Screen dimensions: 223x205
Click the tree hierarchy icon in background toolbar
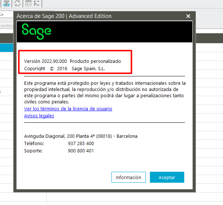point(37,3)
